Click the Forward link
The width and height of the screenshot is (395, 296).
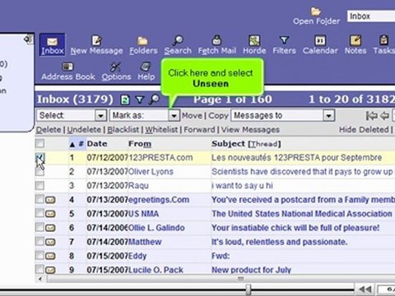(x=199, y=130)
